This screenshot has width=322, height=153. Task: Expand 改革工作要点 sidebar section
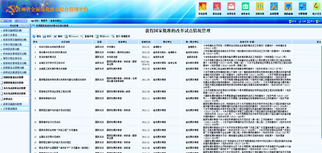(x=14, y=35)
